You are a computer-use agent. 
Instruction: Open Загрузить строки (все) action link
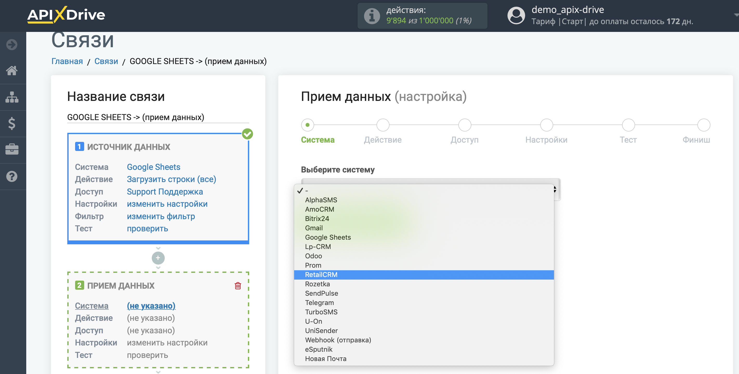(x=171, y=179)
